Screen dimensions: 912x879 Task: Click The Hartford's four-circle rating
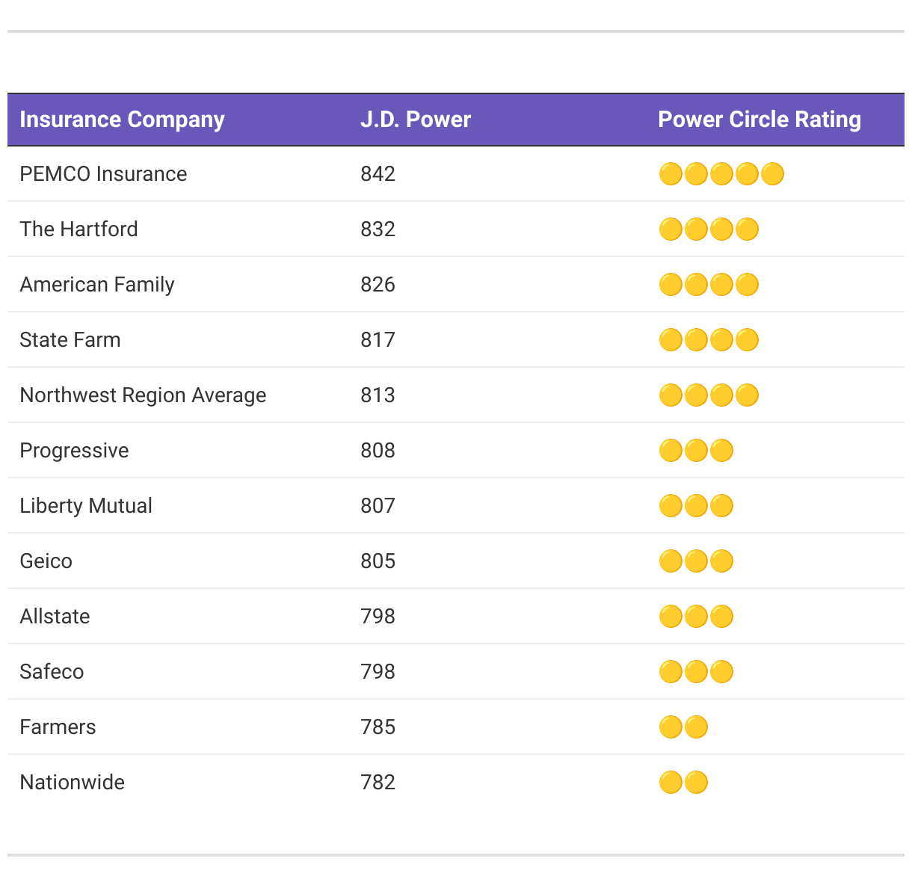click(709, 229)
